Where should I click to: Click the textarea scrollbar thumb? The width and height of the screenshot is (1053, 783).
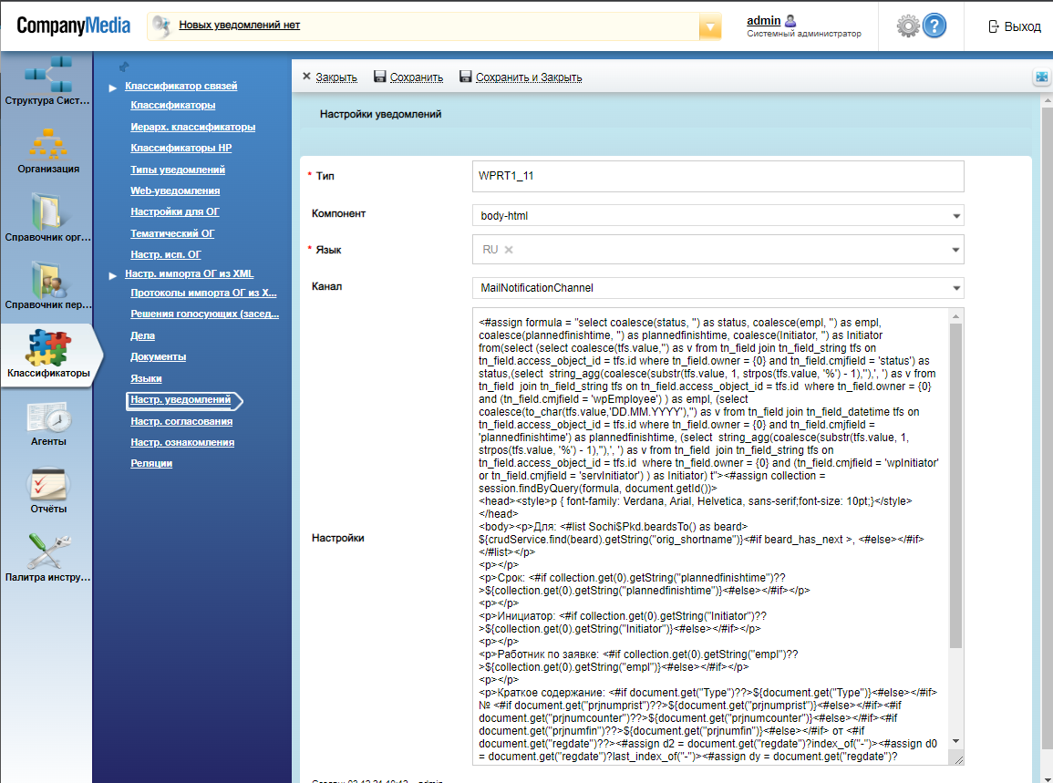[x=955, y=486]
